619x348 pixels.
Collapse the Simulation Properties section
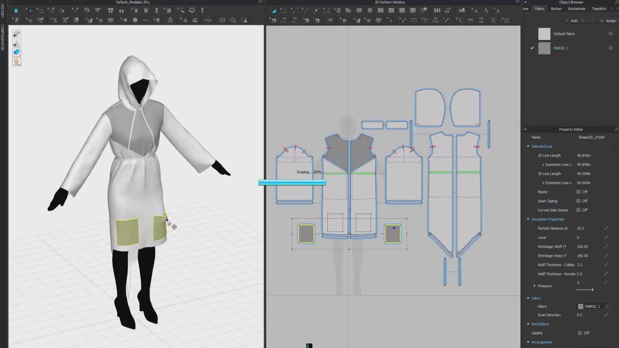(528, 219)
